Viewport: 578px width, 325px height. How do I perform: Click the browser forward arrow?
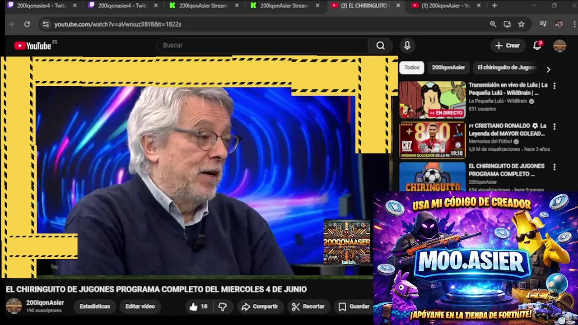point(11,24)
